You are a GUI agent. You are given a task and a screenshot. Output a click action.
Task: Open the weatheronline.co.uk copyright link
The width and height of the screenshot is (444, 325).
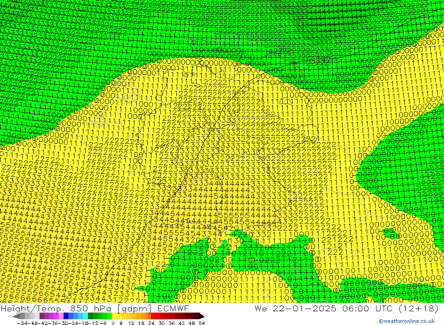click(407, 321)
